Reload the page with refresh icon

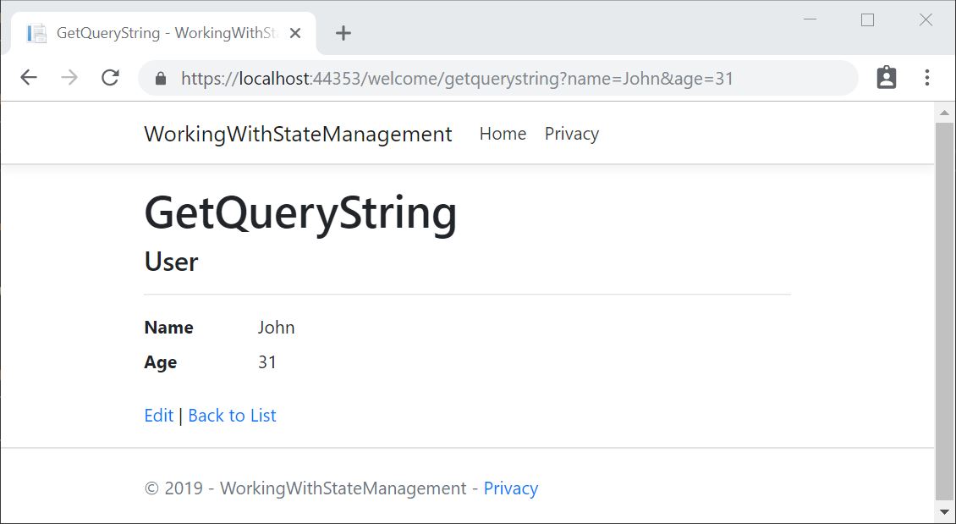110,78
